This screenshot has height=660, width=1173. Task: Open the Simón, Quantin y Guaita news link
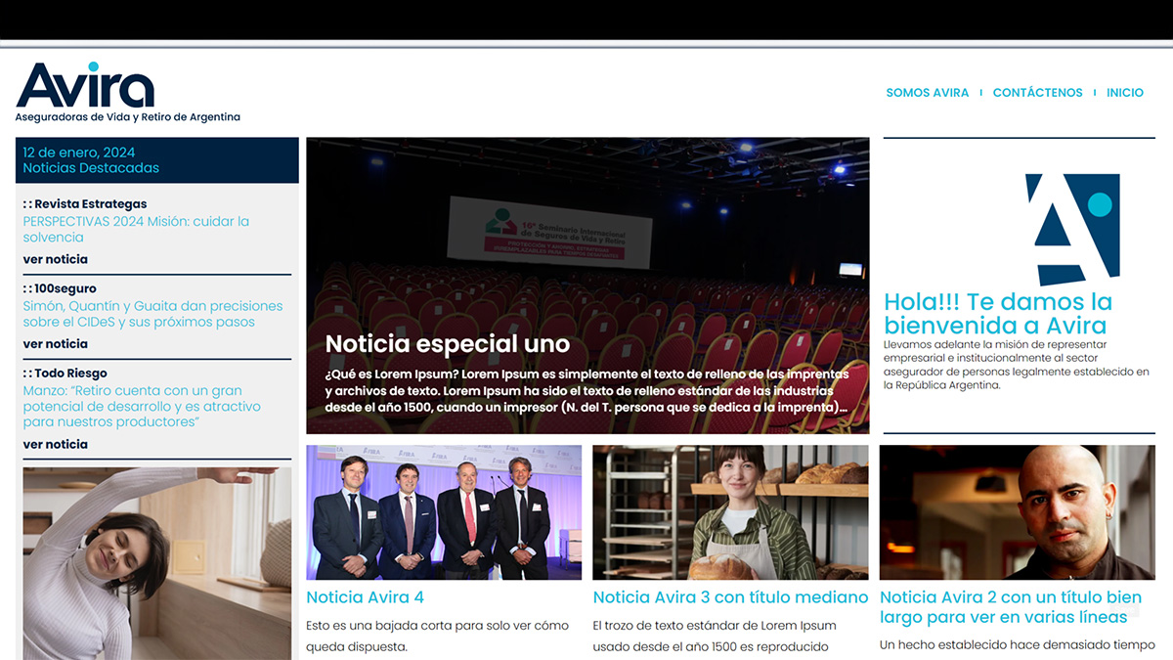coord(152,314)
